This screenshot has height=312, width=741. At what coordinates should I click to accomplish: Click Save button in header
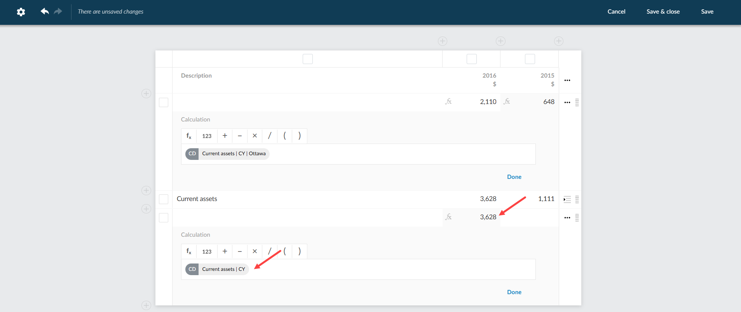point(707,12)
